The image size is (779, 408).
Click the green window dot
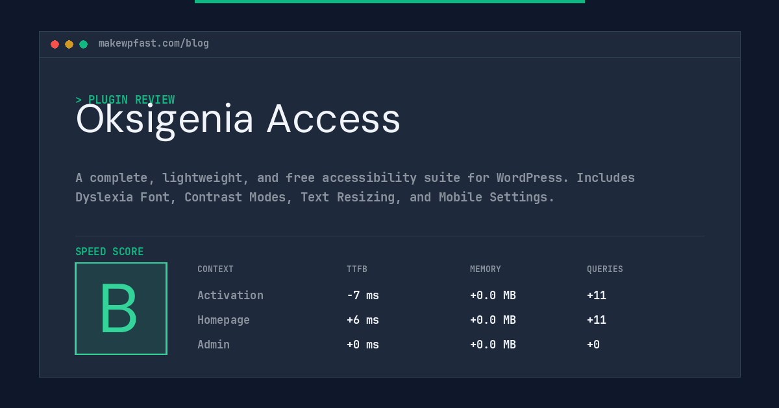tap(83, 44)
